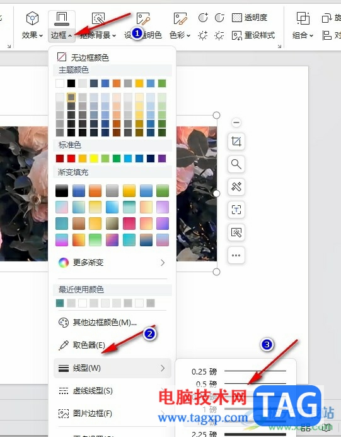
Task: Pick the white theme color swatch
Action: 60,83
